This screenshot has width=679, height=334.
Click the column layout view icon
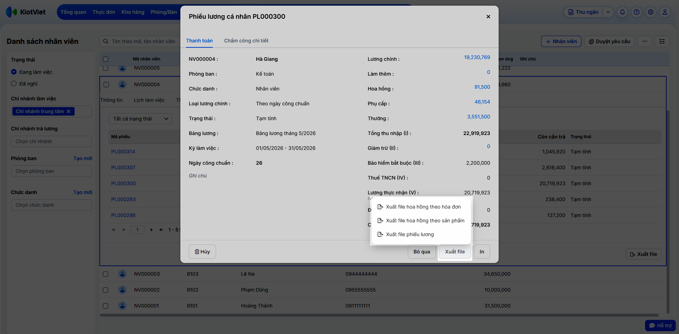(x=662, y=41)
